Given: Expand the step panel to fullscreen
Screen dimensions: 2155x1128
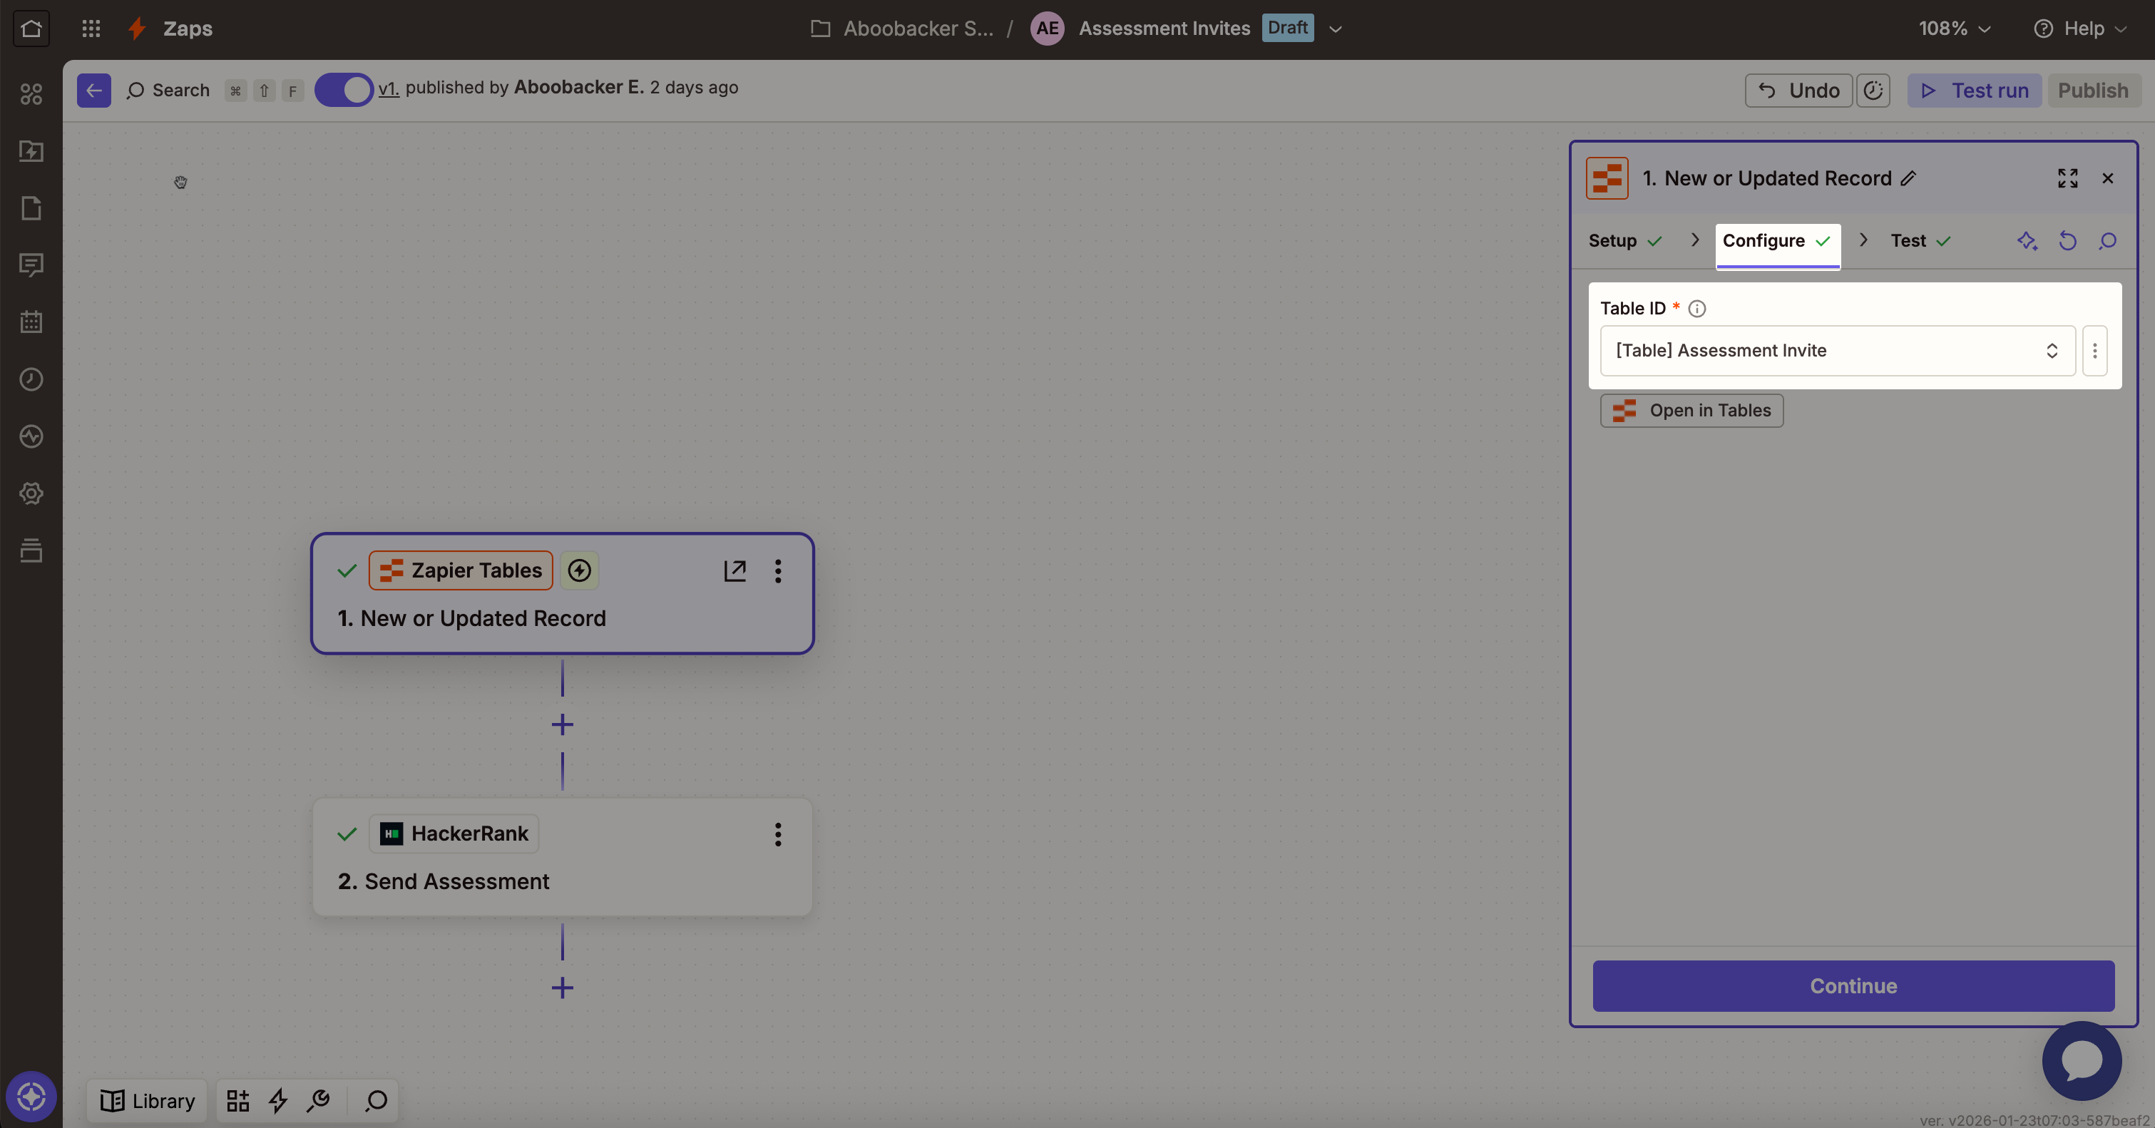Looking at the screenshot, I should (2067, 178).
